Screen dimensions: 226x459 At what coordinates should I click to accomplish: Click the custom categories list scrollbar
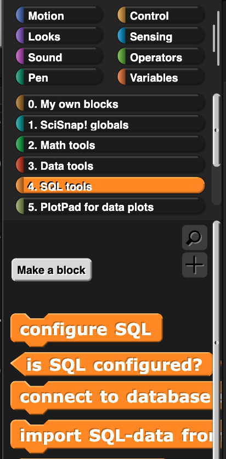click(217, 130)
